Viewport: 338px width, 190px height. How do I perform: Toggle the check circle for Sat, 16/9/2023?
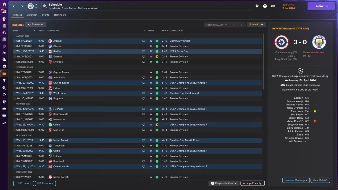click(x=15, y=78)
